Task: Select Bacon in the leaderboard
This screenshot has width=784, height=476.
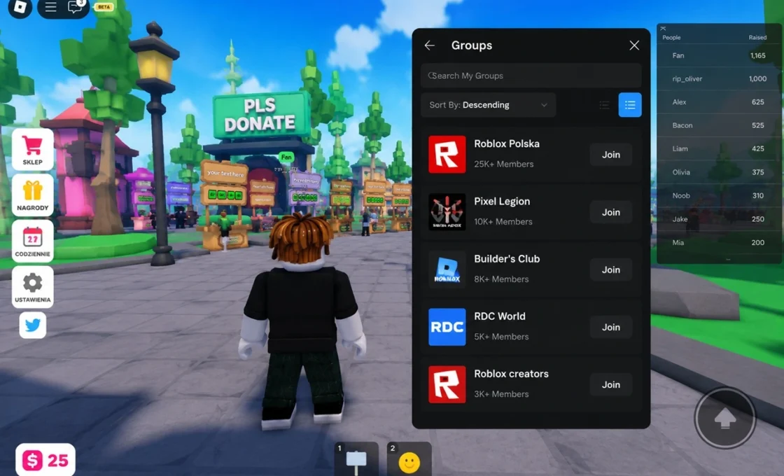Action: coord(718,125)
